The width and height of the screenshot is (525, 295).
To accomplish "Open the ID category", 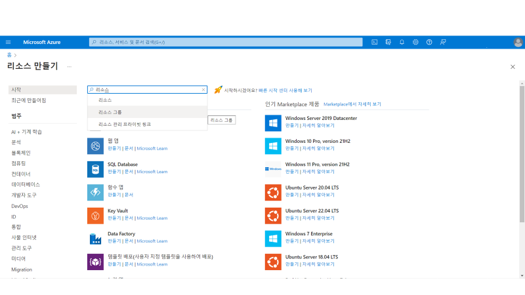I will pos(14,217).
